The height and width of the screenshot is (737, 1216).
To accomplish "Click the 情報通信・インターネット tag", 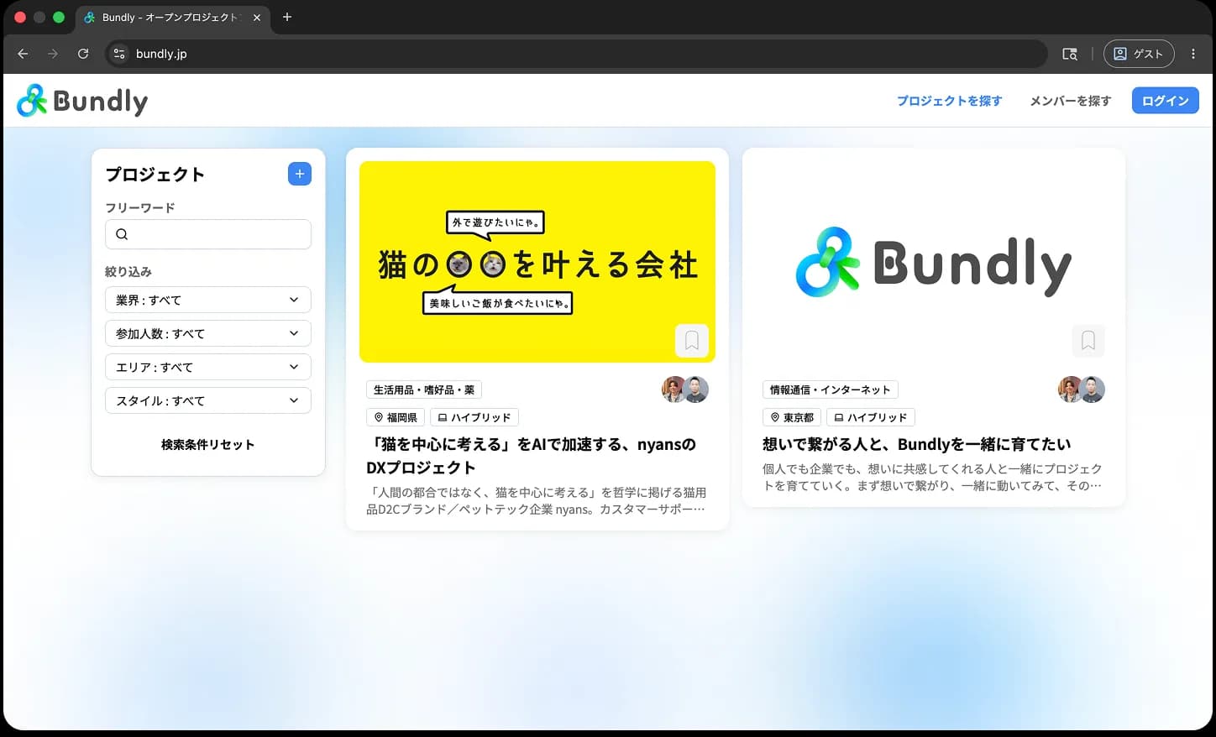I will pyautogui.click(x=831, y=389).
